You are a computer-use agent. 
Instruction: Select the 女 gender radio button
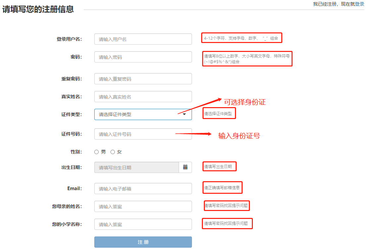(x=113, y=152)
